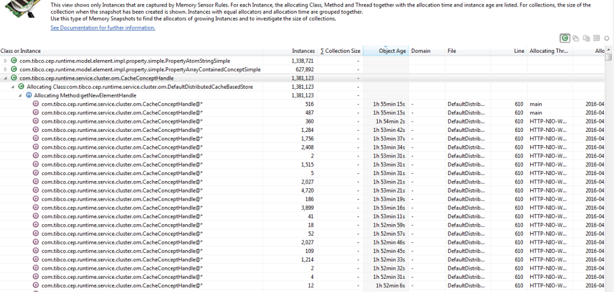Click the Allocating Class row's green icon
614x292 pixels.
point(21,87)
